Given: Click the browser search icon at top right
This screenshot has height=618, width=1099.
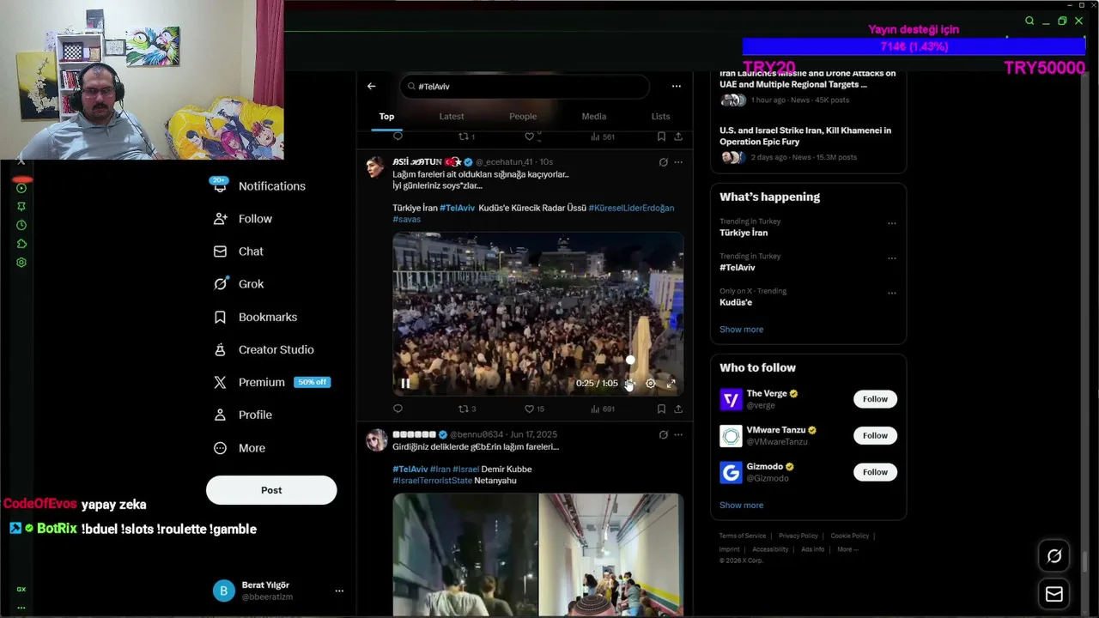Looking at the screenshot, I should (x=1029, y=21).
